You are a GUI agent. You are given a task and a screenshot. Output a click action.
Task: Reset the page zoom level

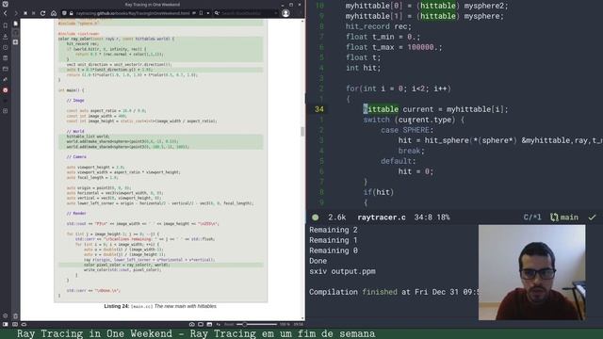click(x=229, y=324)
